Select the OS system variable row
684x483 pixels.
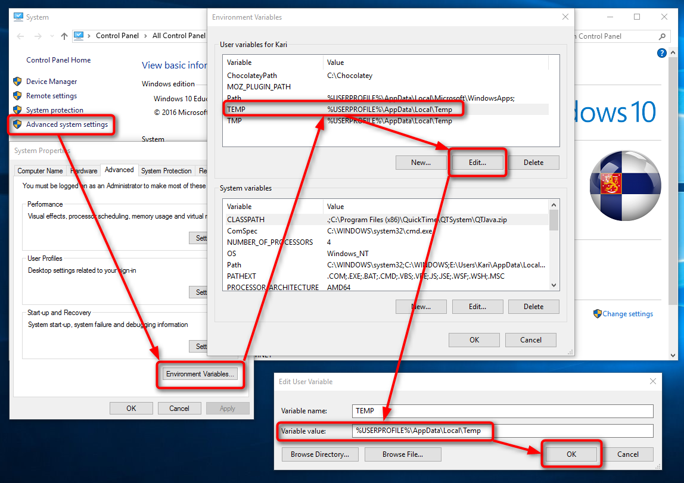point(385,254)
